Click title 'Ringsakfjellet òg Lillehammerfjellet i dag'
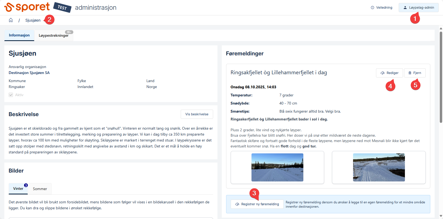 coord(279,72)
